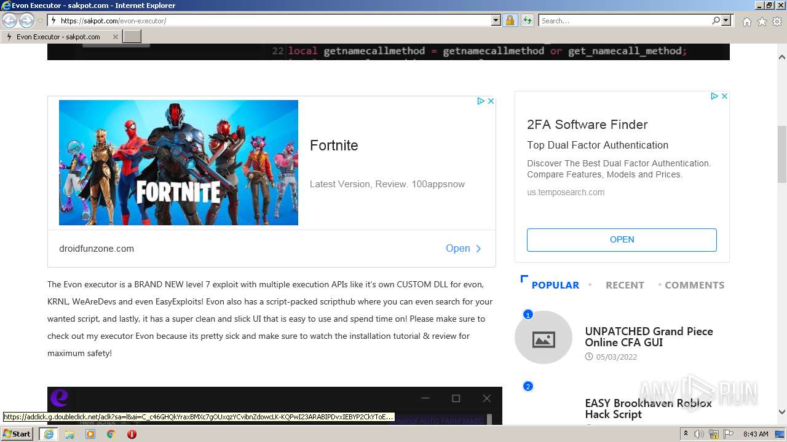Expand the address bar autocomplete dropdown
787x442 pixels.
click(496, 21)
